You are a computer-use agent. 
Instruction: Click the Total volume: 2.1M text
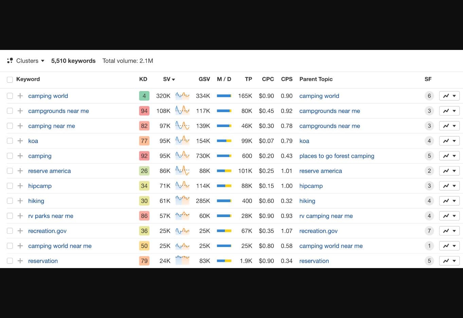[128, 61]
